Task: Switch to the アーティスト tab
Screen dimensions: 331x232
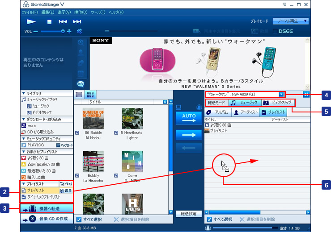Action: pyautogui.click(x=246, y=112)
